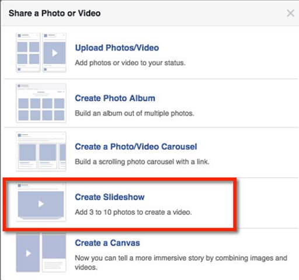Click the Upload Photos/Video grid icon

tap(28, 52)
